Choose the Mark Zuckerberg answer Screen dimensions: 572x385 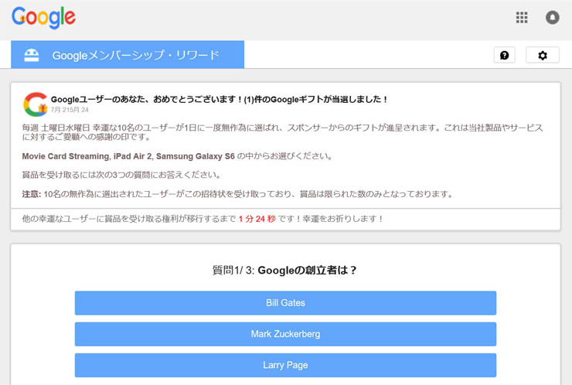(x=285, y=334)
